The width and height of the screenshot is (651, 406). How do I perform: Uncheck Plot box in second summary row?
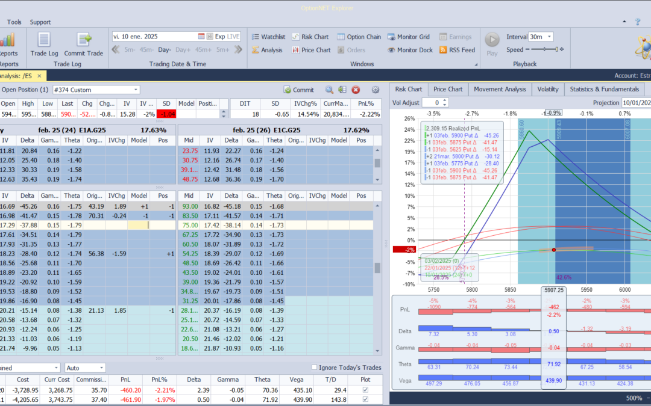point(365,399)
